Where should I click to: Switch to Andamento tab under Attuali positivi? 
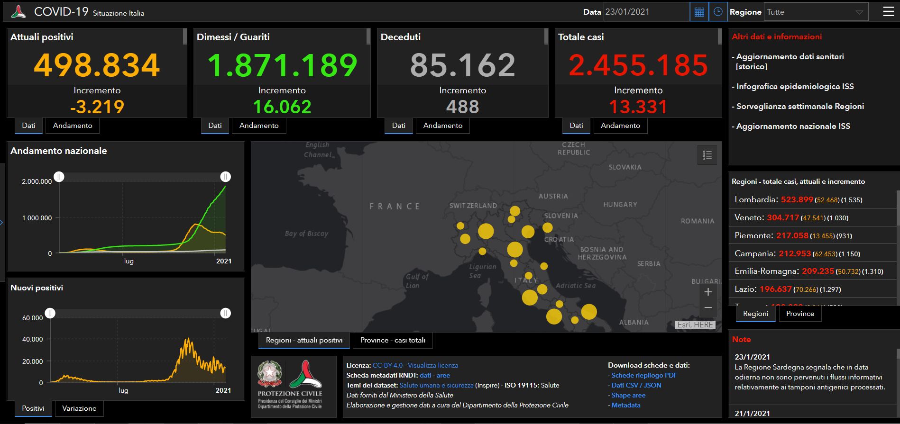pyautogui.click(x=73, y=126)
